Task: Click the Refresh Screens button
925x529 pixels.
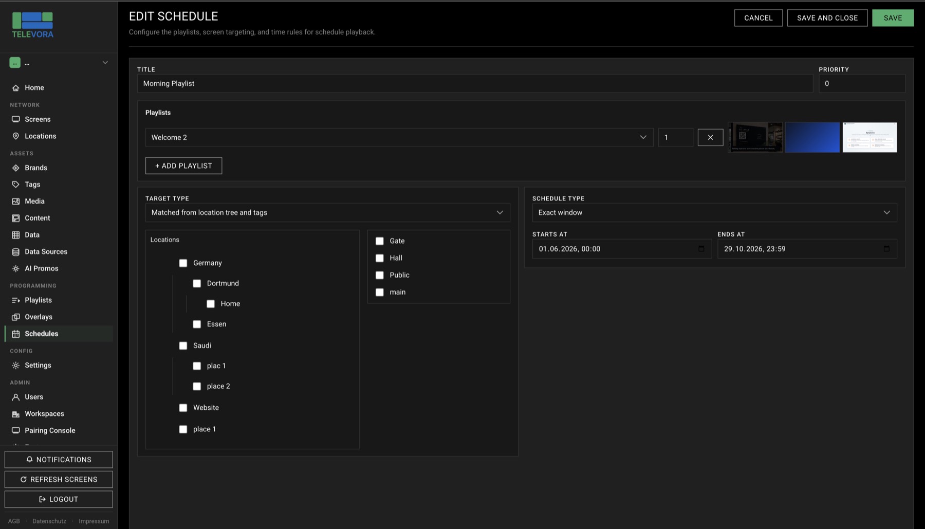Action: pyautogui.click(x=59, y=480)
